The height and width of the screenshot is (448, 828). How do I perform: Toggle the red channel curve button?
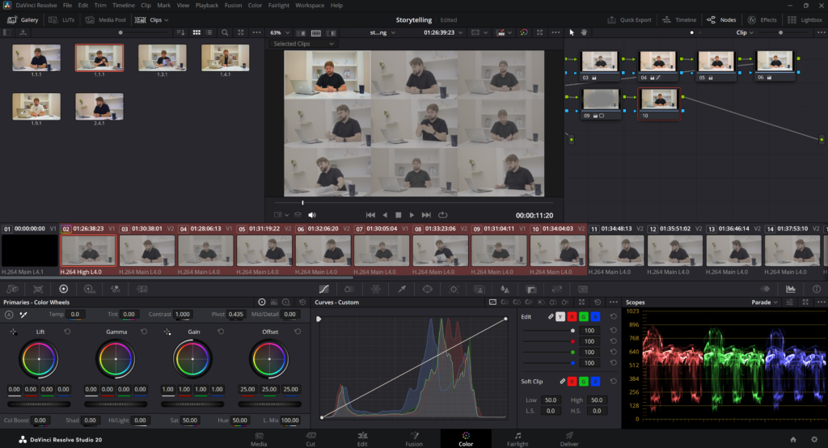[x=572, y=316]
